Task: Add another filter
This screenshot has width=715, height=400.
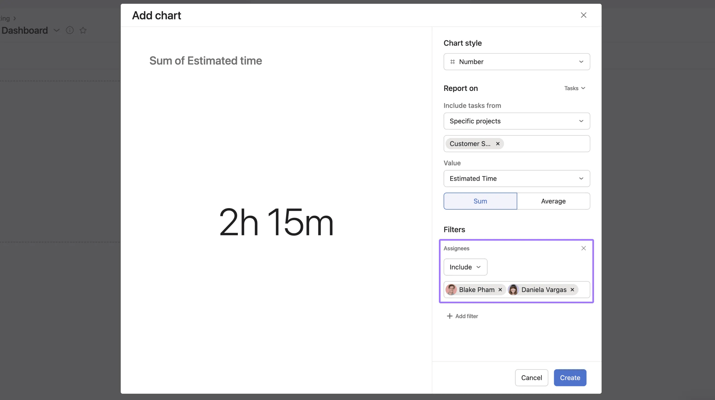Action: (x=462, y=316)
